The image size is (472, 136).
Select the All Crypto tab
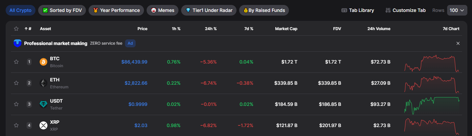(21, 10)
